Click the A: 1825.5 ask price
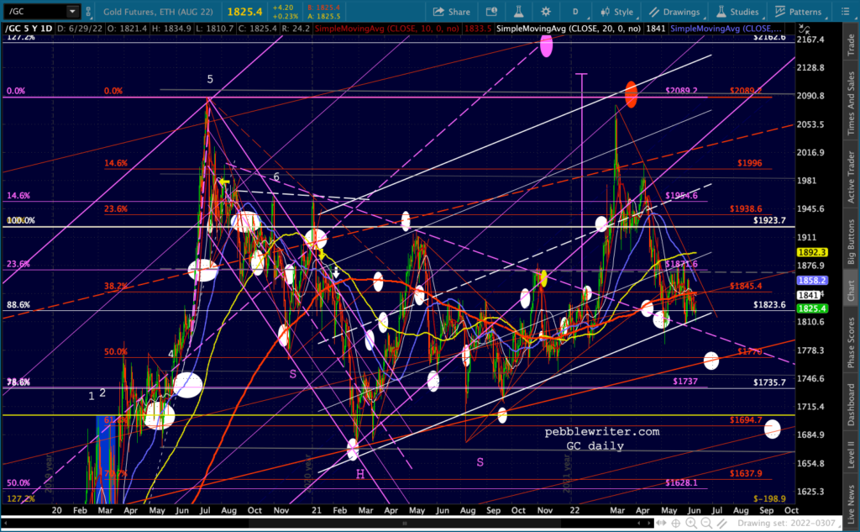The image size is (860, 532). (x=323, y=16)
